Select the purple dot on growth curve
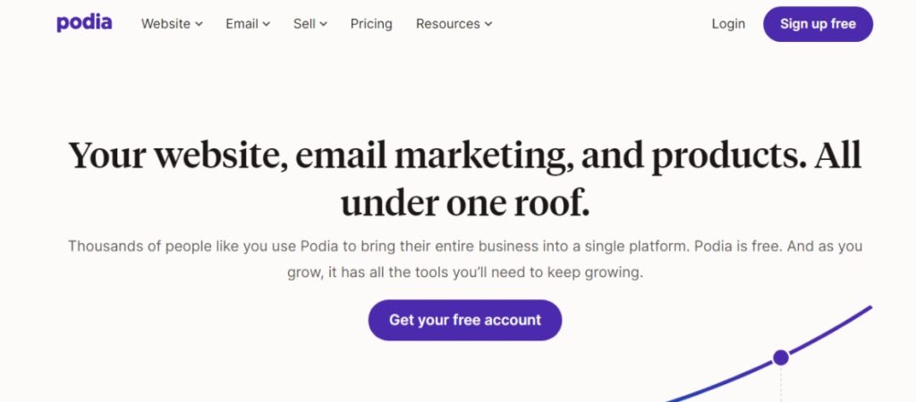The width and height of the screenshot is (916, 402). [x=781, y=357]
